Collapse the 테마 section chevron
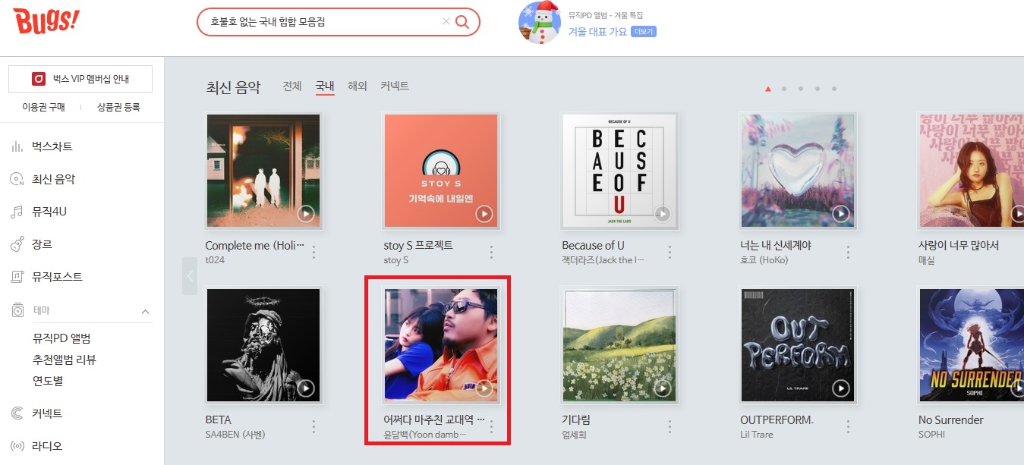This screenshot has width=1024, height=465. [x=145, y=311]
